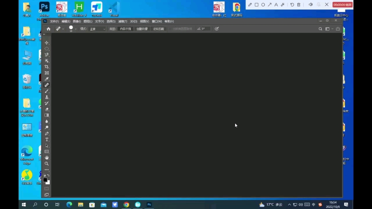Switch to the Eraser tool
Image resolution: width=372 pixels, height=209 pixels.
(x=46, y=109)
